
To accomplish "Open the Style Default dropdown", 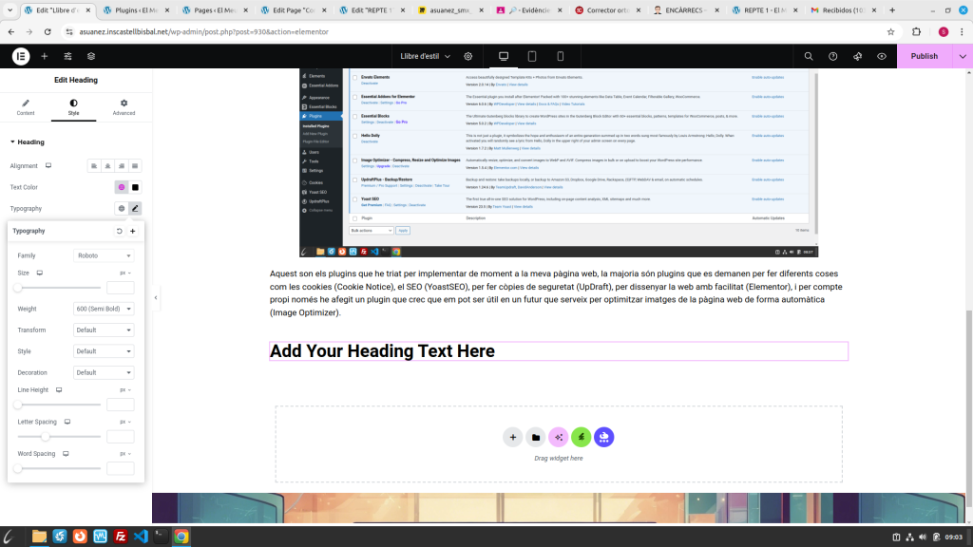I will 104,351.
